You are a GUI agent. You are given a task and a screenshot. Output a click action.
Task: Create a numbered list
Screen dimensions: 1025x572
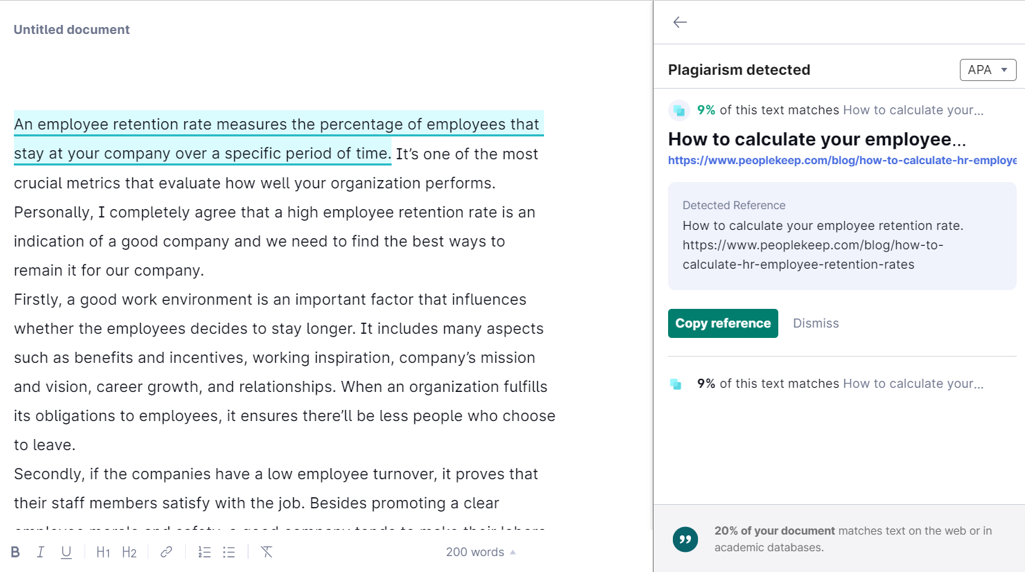(204, 552)
